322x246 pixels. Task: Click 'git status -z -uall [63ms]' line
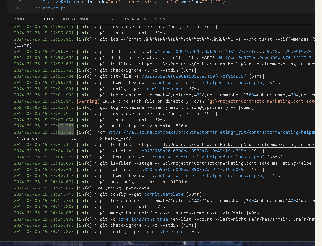click(90, 33)
